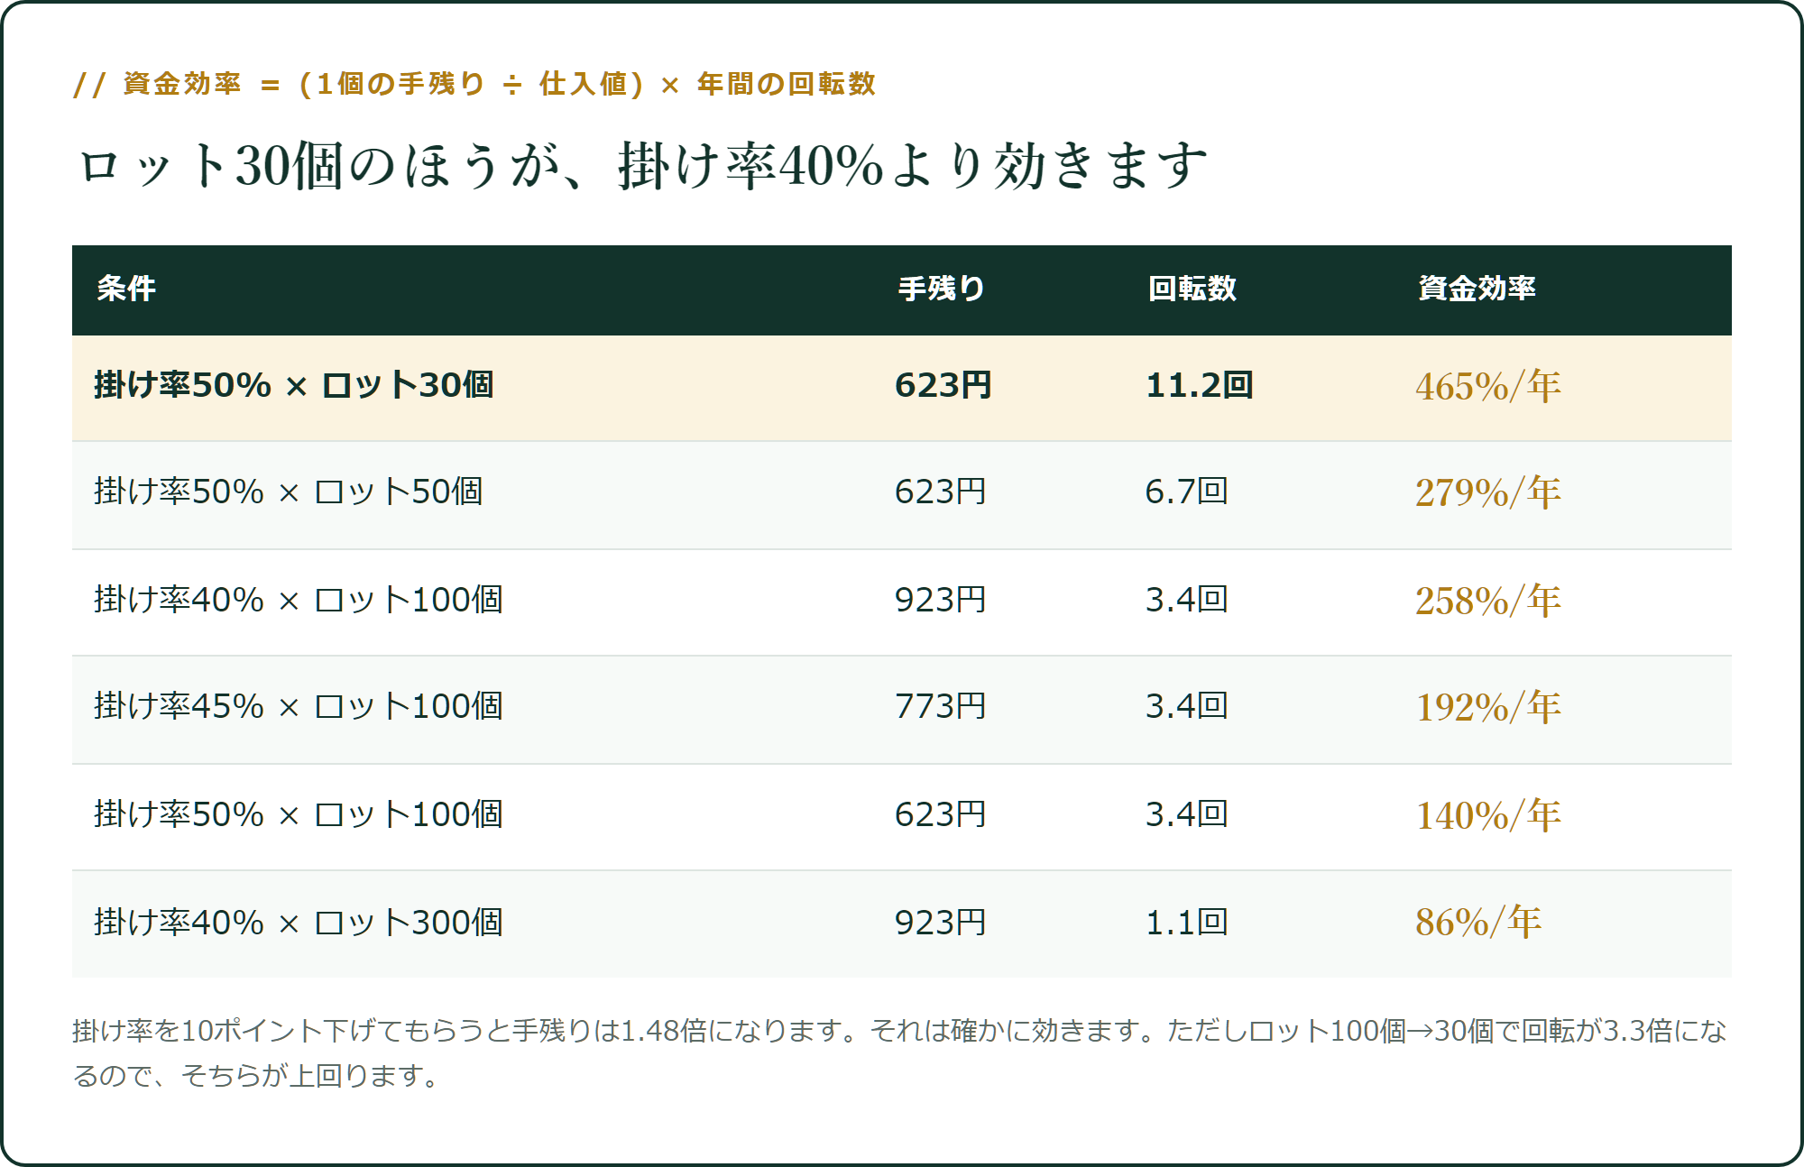Click the 11.2回 cell
The width and height of the screenshot is (1804, 1167).
(1200, 385)
